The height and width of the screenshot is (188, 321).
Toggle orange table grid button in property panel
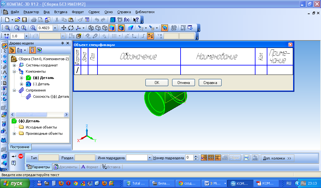(211, 158)
